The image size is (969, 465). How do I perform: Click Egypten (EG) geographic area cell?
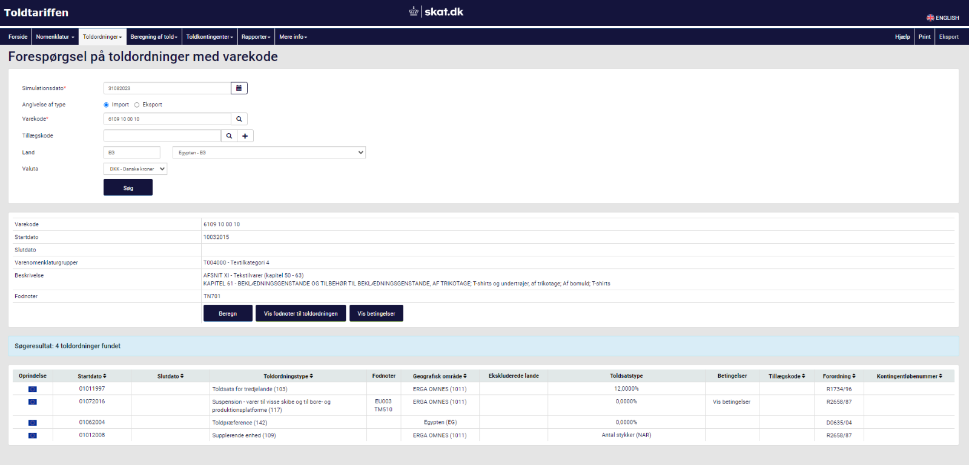440,423
